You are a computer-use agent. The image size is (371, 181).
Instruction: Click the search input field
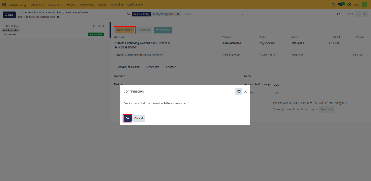210,14
